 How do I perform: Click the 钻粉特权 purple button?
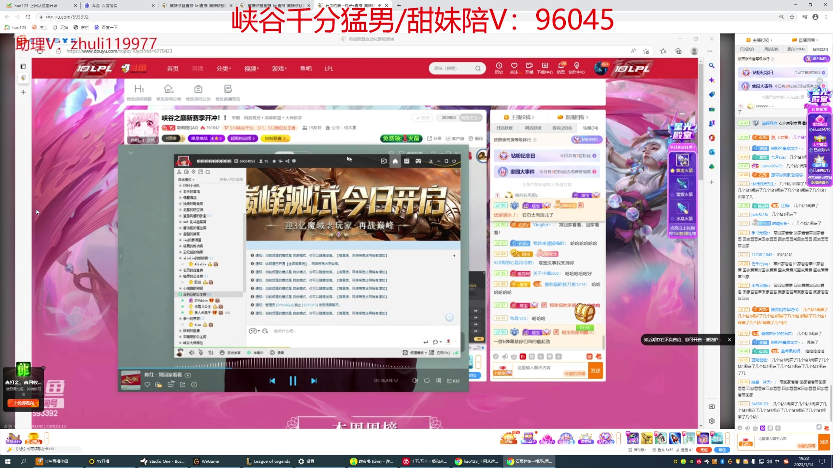(586, 140)
